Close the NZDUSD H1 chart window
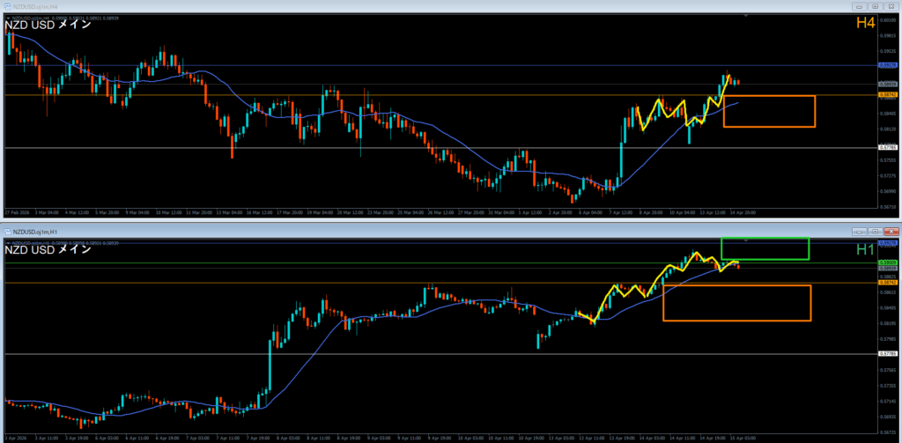 coord(891,231)
